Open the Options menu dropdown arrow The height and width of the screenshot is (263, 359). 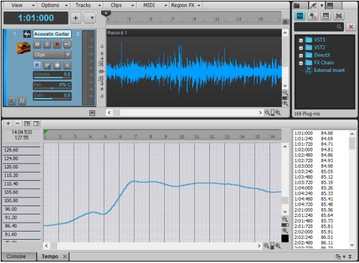[66, 5]
